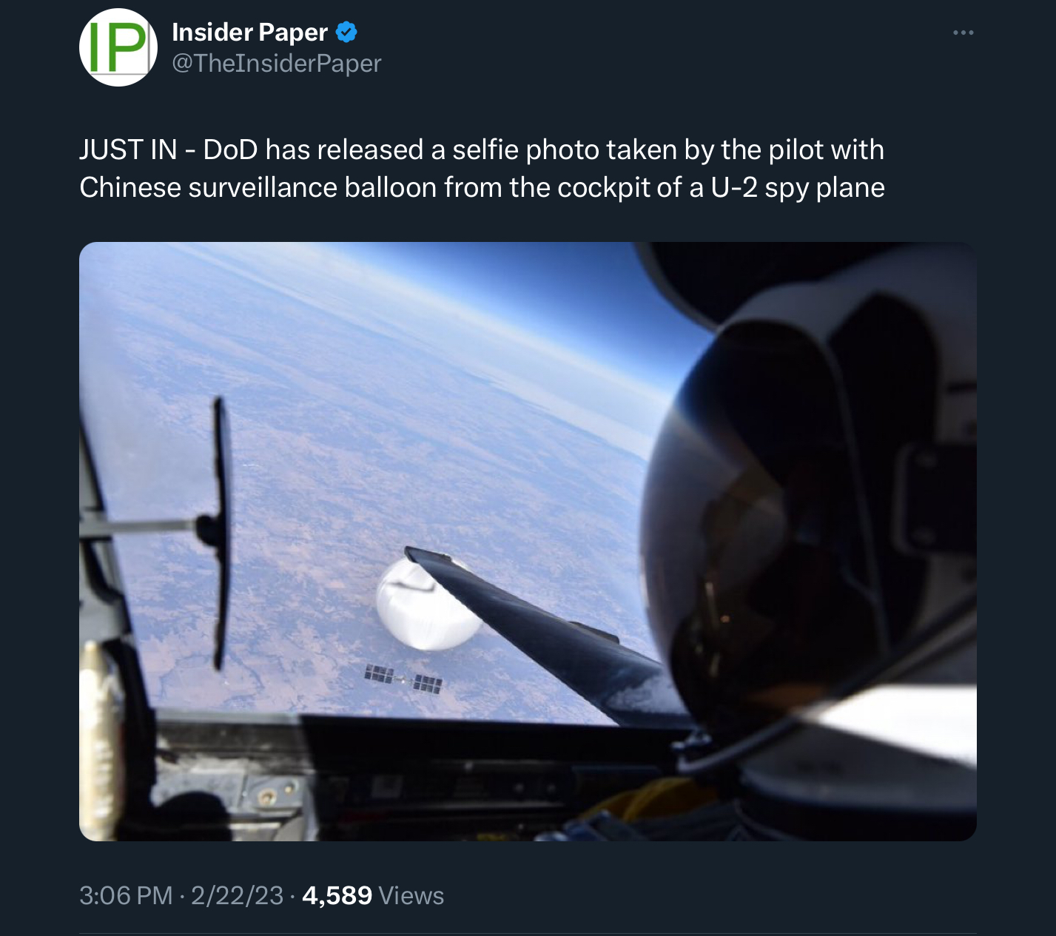Open the @TheInsiderPaper handle link
This screenshot has width=1056, height=936.
(x=276, y=64)
